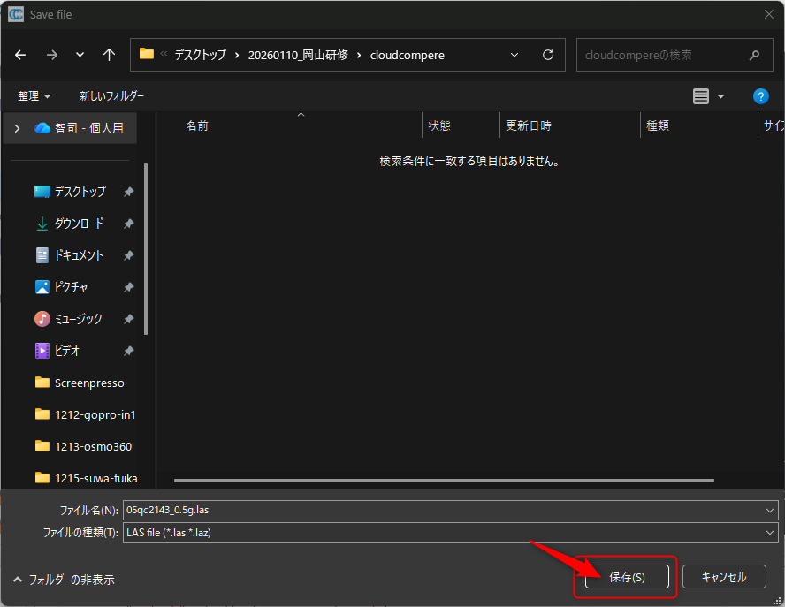Refresh the current folder view
The width and height of the screenshot is (785, 607).
[x=548, y=55]
